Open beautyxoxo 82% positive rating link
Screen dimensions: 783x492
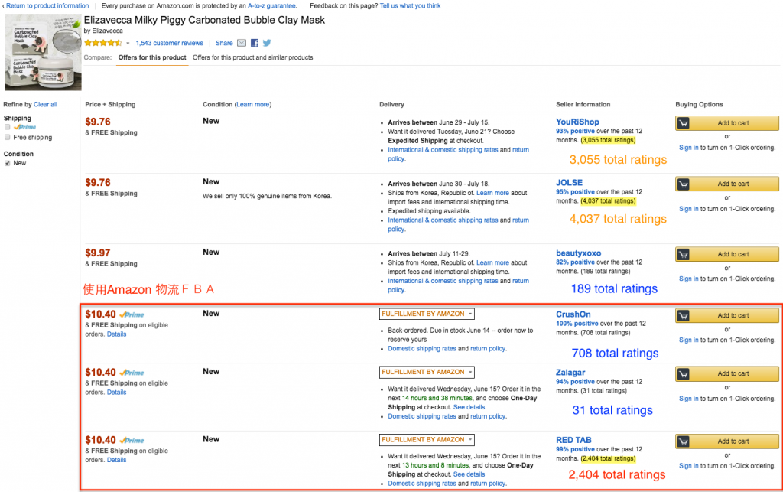[575, 262]
